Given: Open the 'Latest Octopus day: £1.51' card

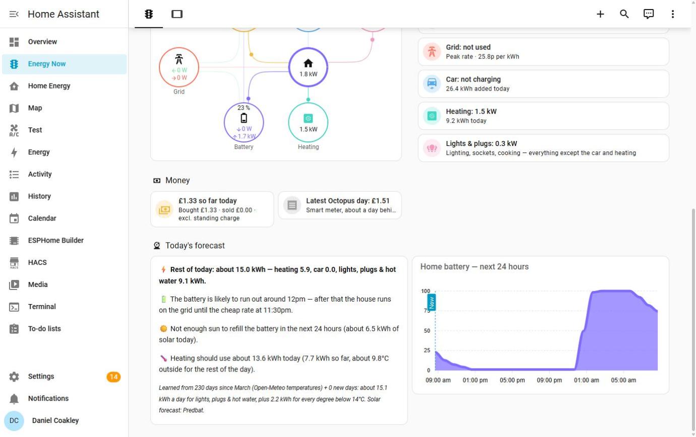Looking at the screenshot, I should pyautogui.click(x=340, y=205).
